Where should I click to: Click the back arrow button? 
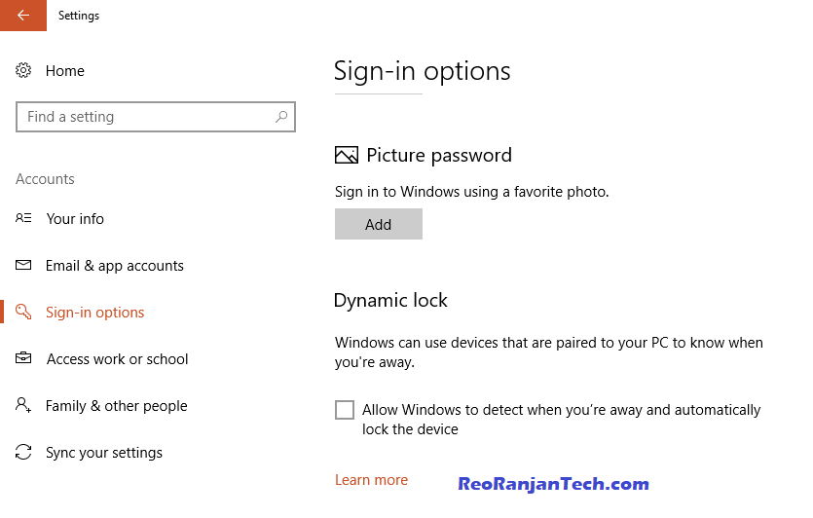coord(23,16)
